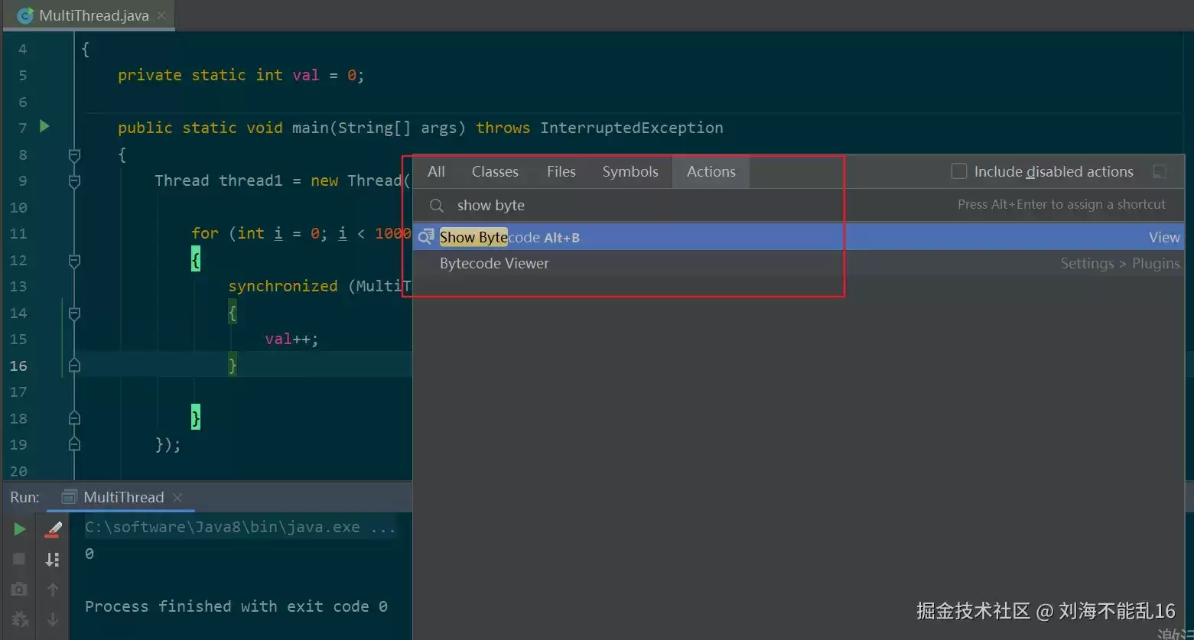
Task: Click the 'Run:' panel label
Action: [x=24, y=497]
